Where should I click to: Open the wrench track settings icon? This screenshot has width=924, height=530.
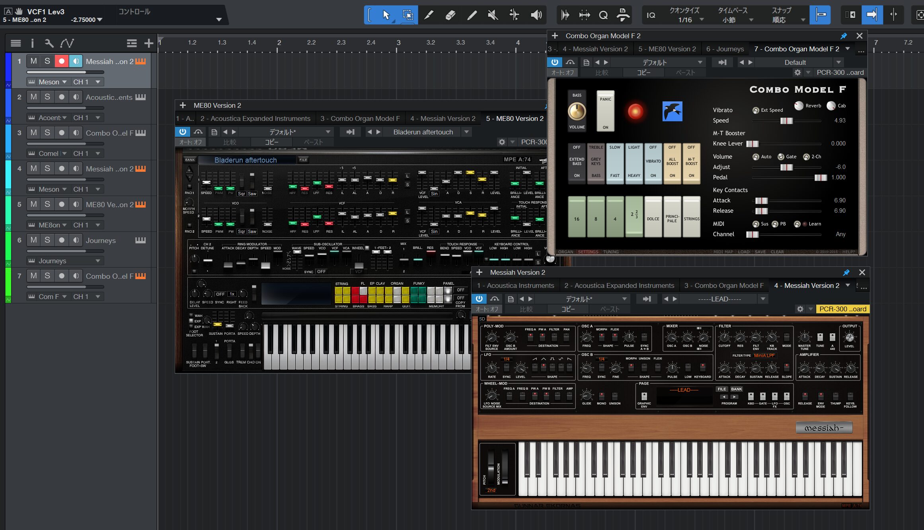tap(49, 43)
